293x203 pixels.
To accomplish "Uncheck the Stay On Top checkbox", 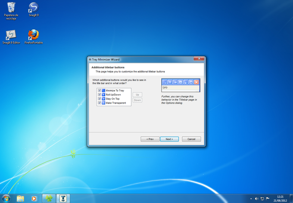I will (100, 98).
